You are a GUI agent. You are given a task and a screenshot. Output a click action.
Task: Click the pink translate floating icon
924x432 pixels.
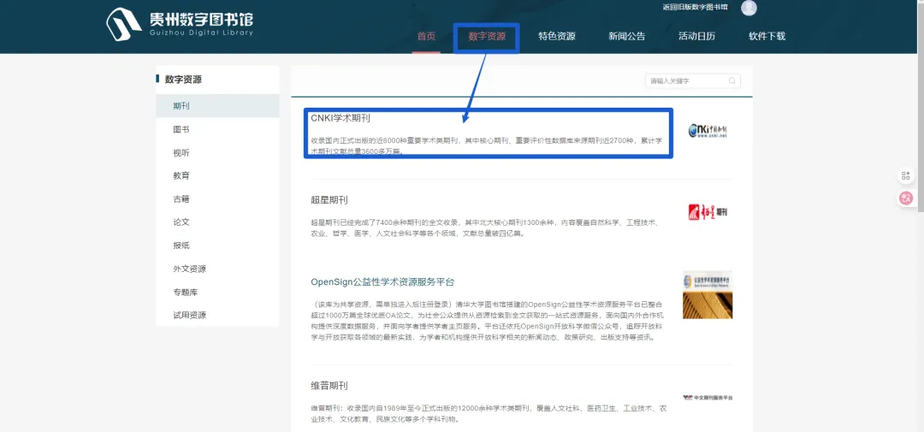(906, 198)
